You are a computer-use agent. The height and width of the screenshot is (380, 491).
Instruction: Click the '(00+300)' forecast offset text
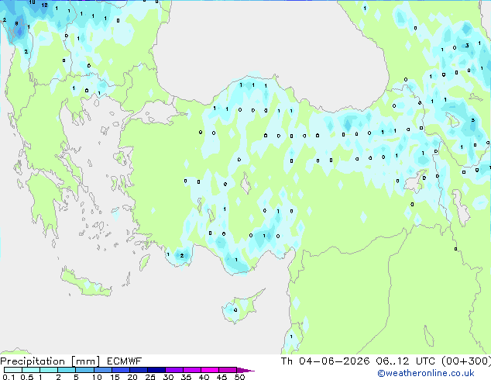[x=466, y=361]
